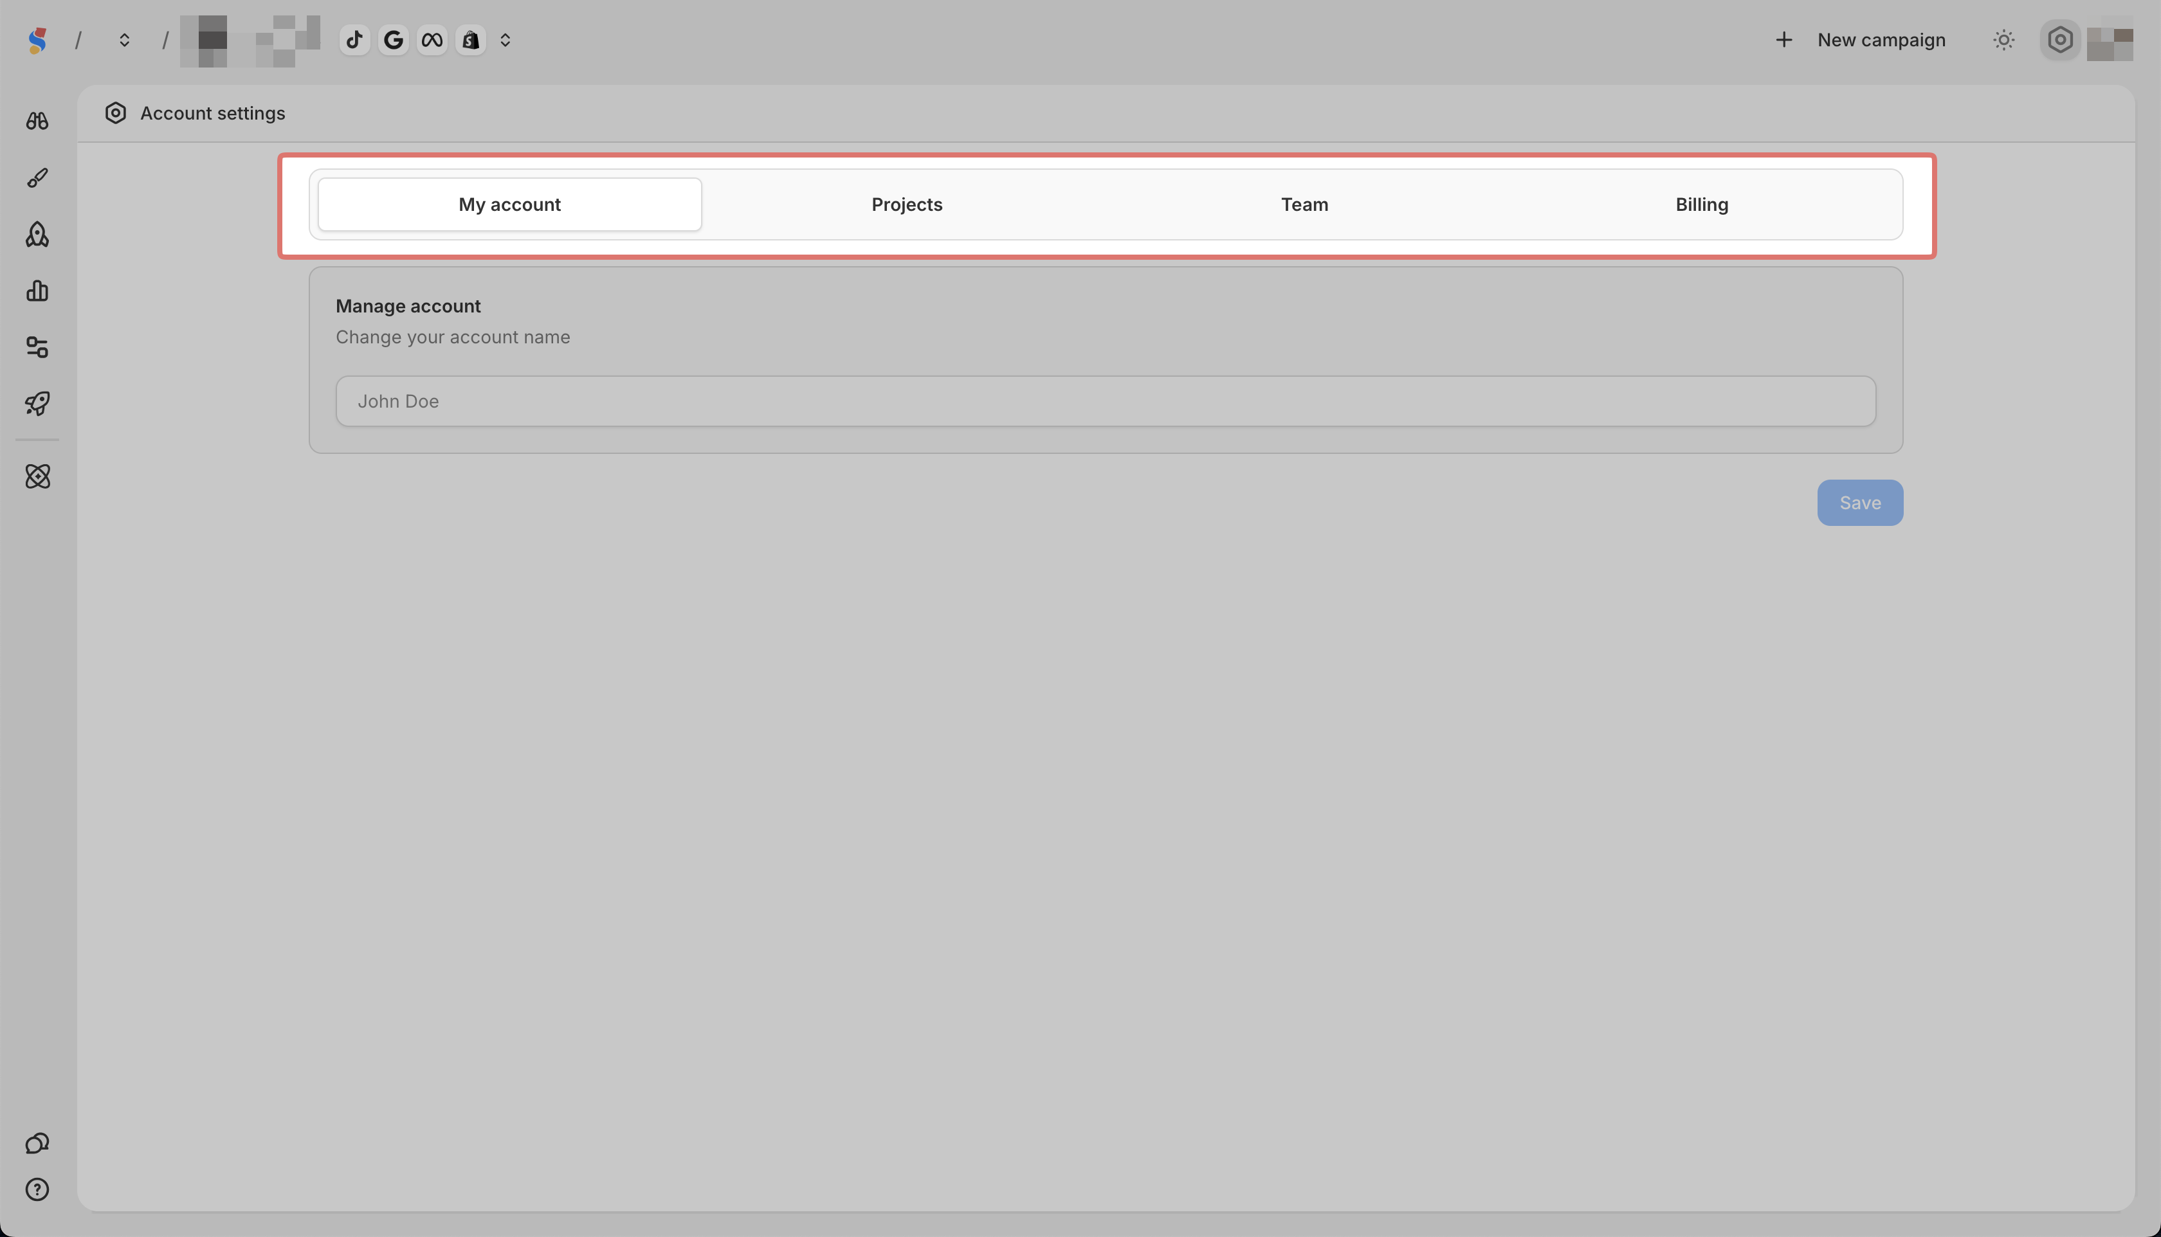The image size is (2161, 1237).
Task: Focus the account name input field
Action: [x=1105, y=401]
